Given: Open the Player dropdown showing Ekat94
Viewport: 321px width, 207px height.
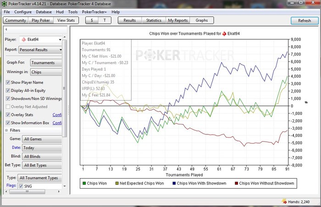Looking at the screenshot, I should [x=40, y=39].
